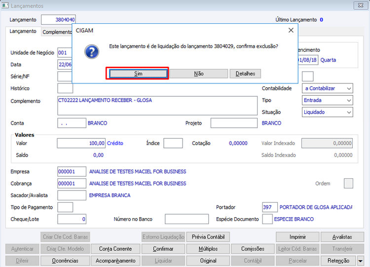Click the Histórico input field

click(x=65, y=88)
